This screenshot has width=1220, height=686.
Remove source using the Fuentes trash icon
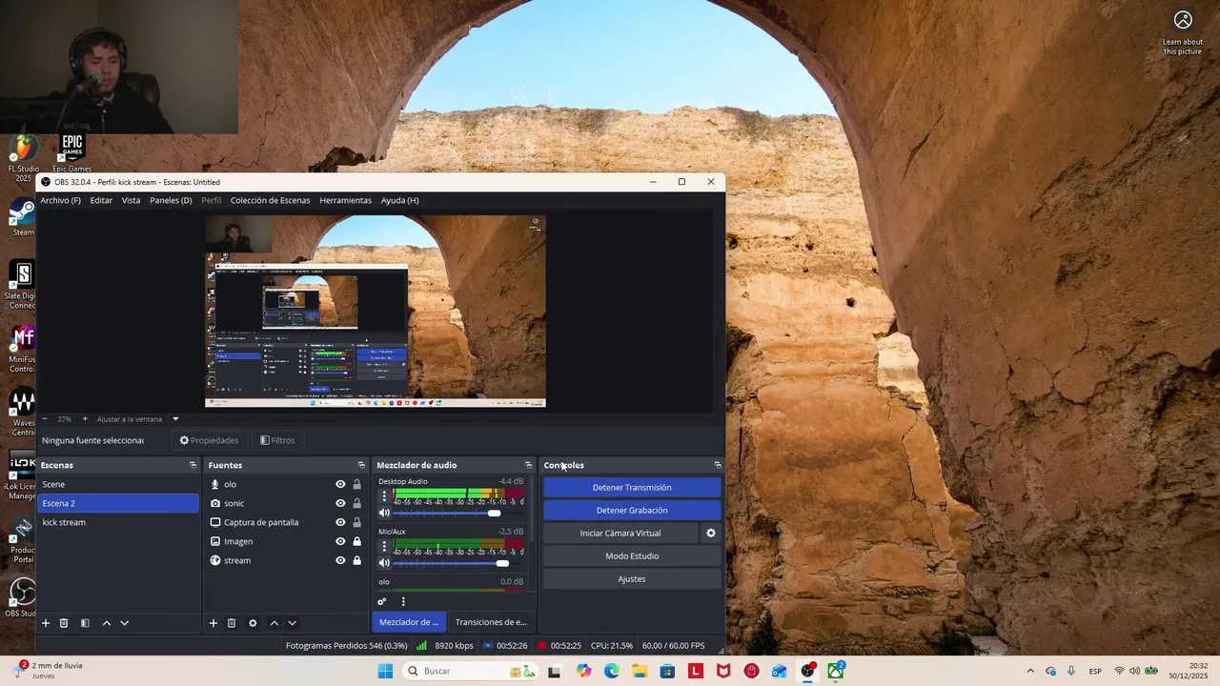point(232,623)
